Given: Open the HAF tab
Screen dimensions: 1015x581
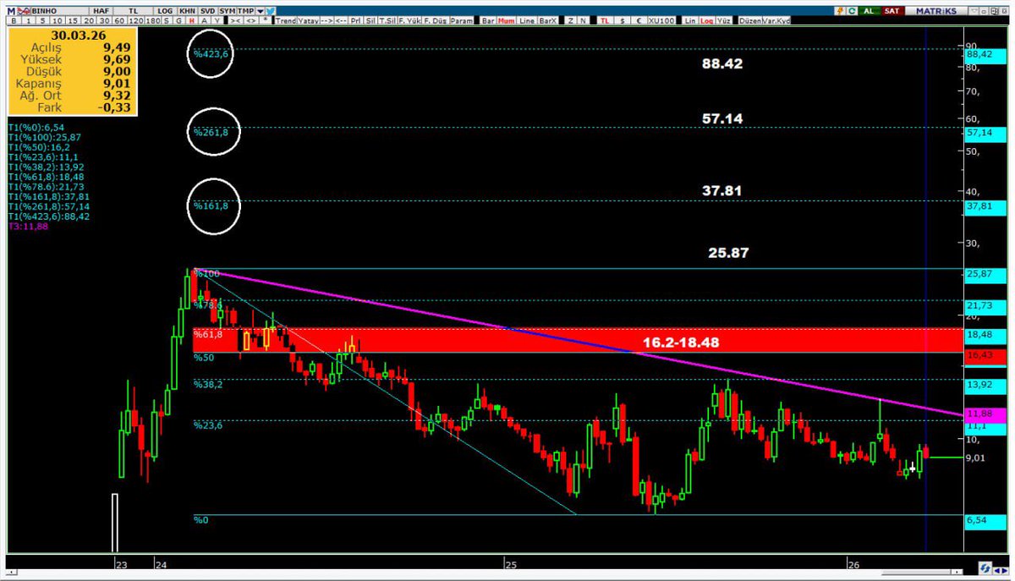Looking at the screenshot, I should 101,10.
